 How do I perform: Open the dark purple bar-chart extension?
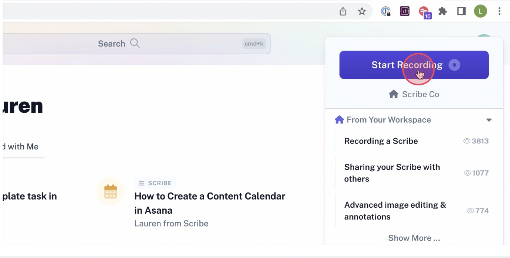tap(404, 11)
